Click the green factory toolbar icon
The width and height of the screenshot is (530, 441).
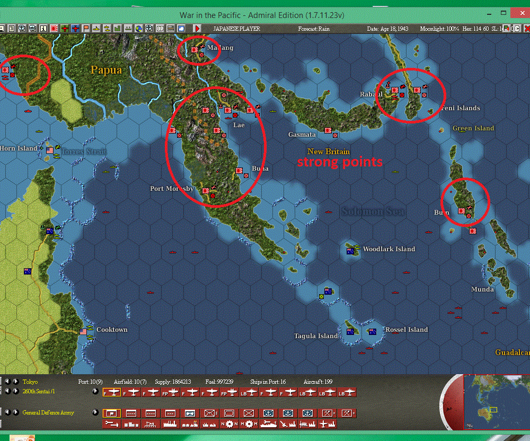pyautogui.click(x=117, y=29)
